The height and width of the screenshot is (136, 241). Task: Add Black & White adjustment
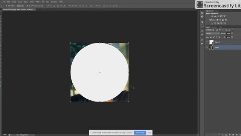point(217,20)
